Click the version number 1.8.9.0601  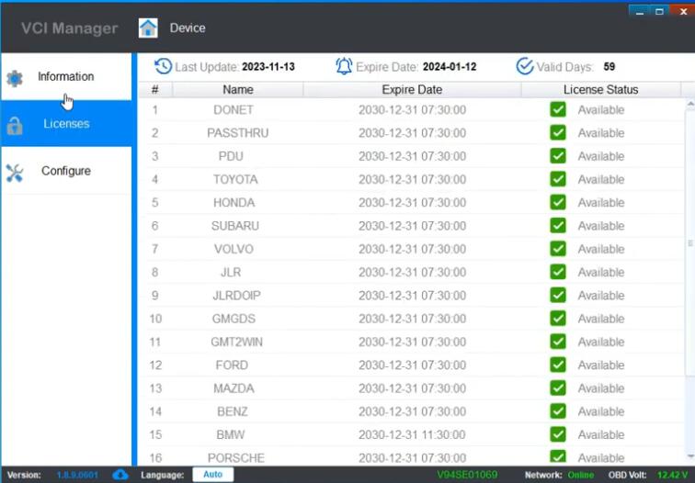(77, 475)
